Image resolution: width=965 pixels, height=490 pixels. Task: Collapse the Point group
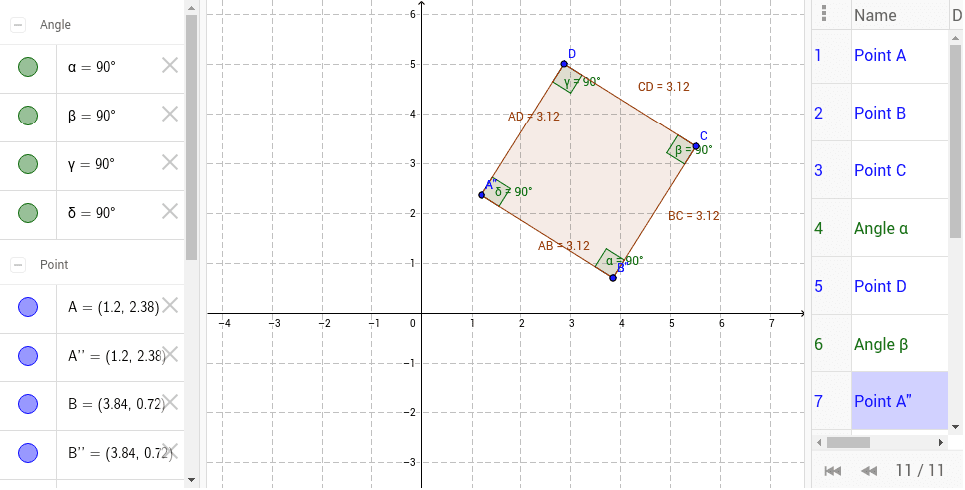(18, 265)
